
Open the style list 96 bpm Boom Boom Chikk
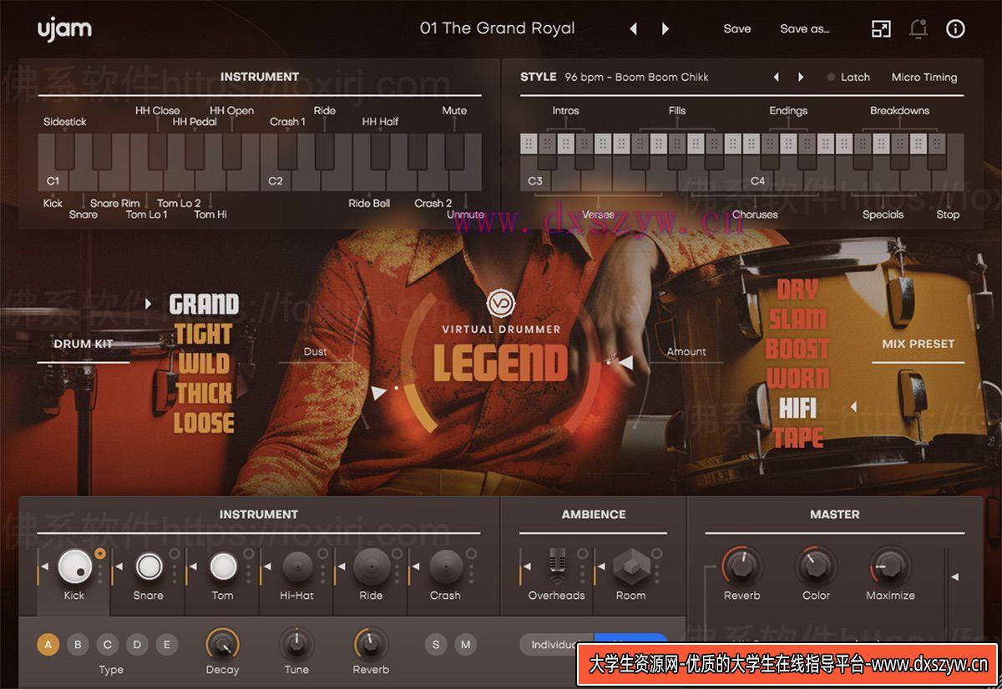tap(636, 77)
